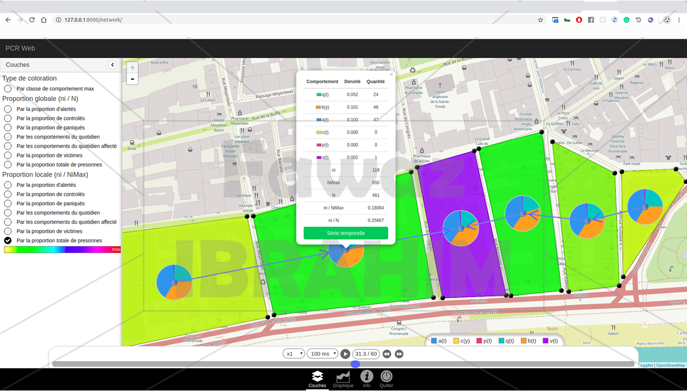Click the Densité column header
This screenshot has width=687, height=391.
352,81
